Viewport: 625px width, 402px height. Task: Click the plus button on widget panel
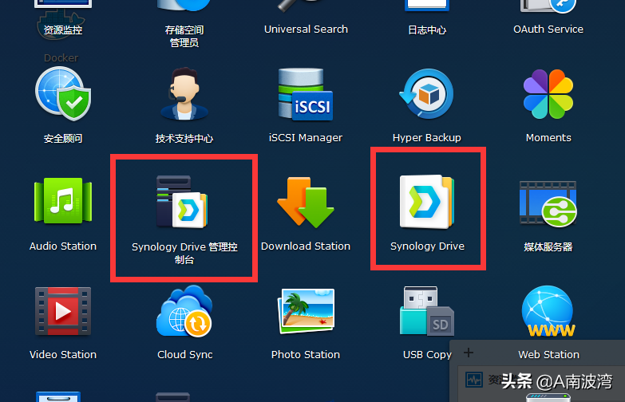pos(469,353)
